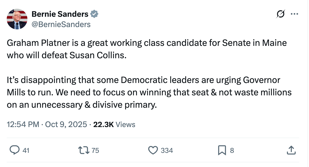Click the Bernie Sanders display name
Viewport: 309px width, 167px height.
pyautogui.click(x=60, y=14)
